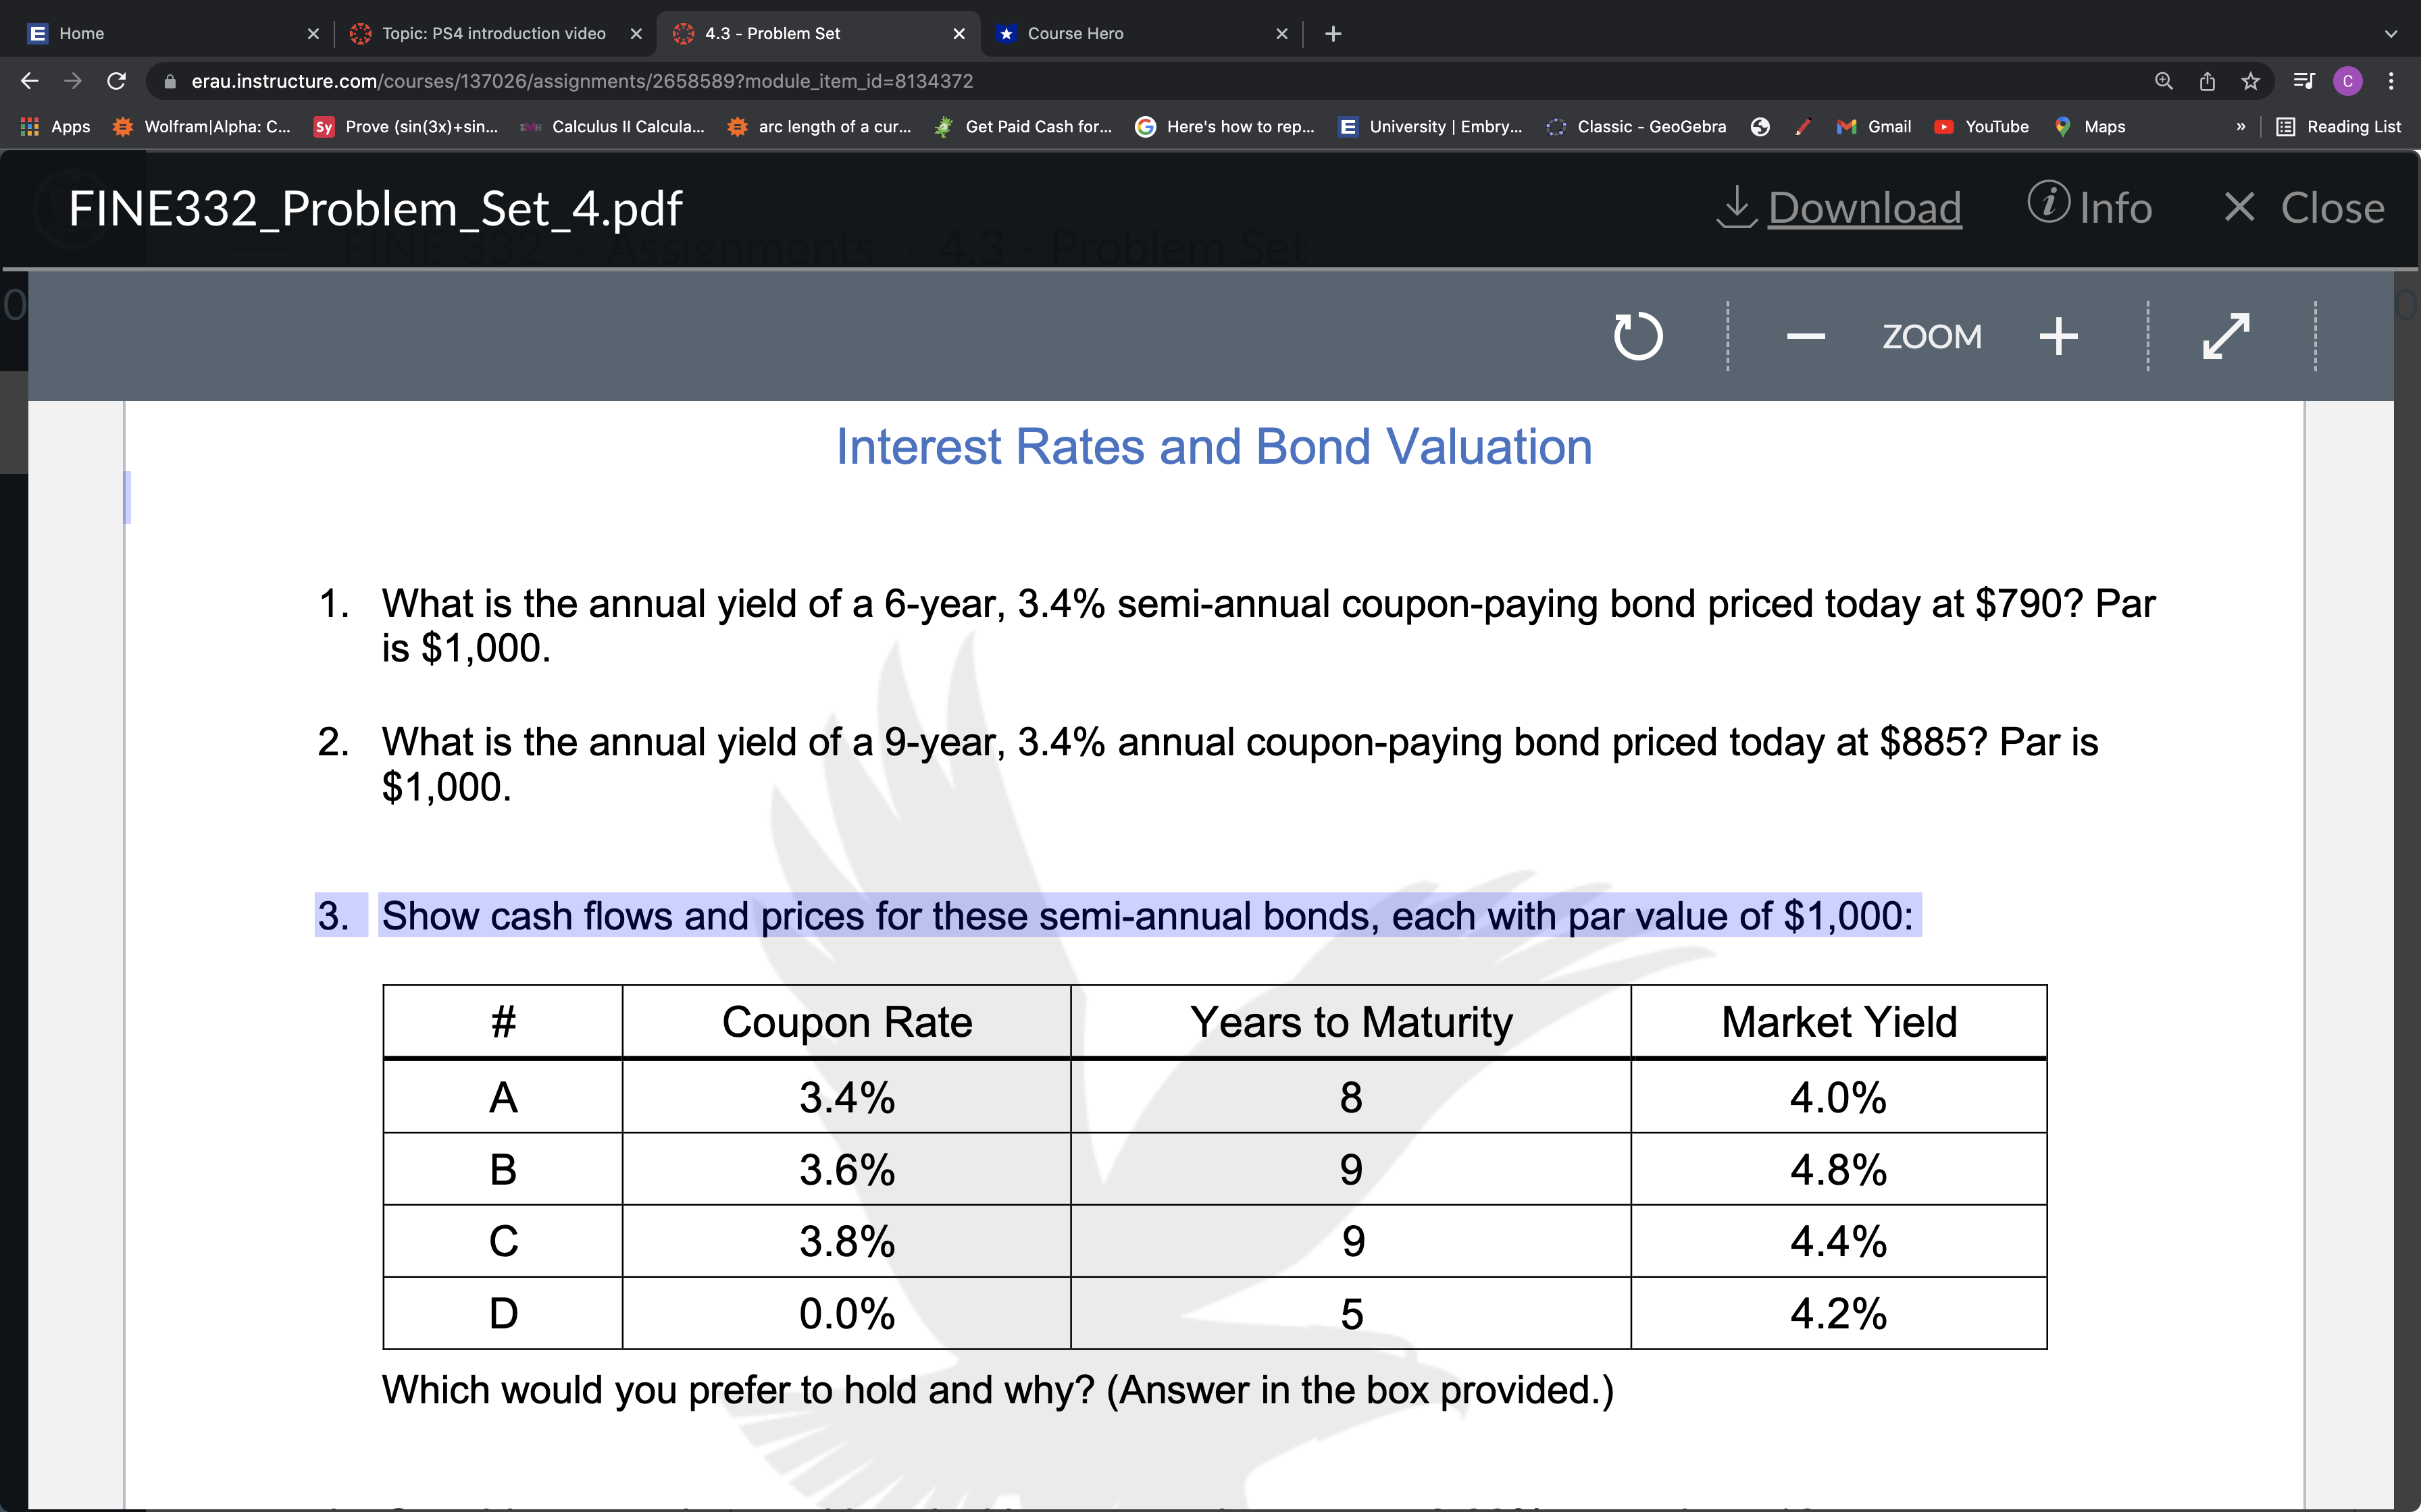Open the PDF Download option

(1864, 207)
